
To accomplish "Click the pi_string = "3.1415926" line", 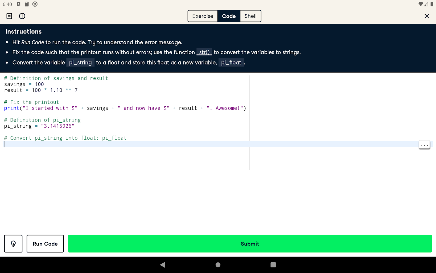I will 39,126.
